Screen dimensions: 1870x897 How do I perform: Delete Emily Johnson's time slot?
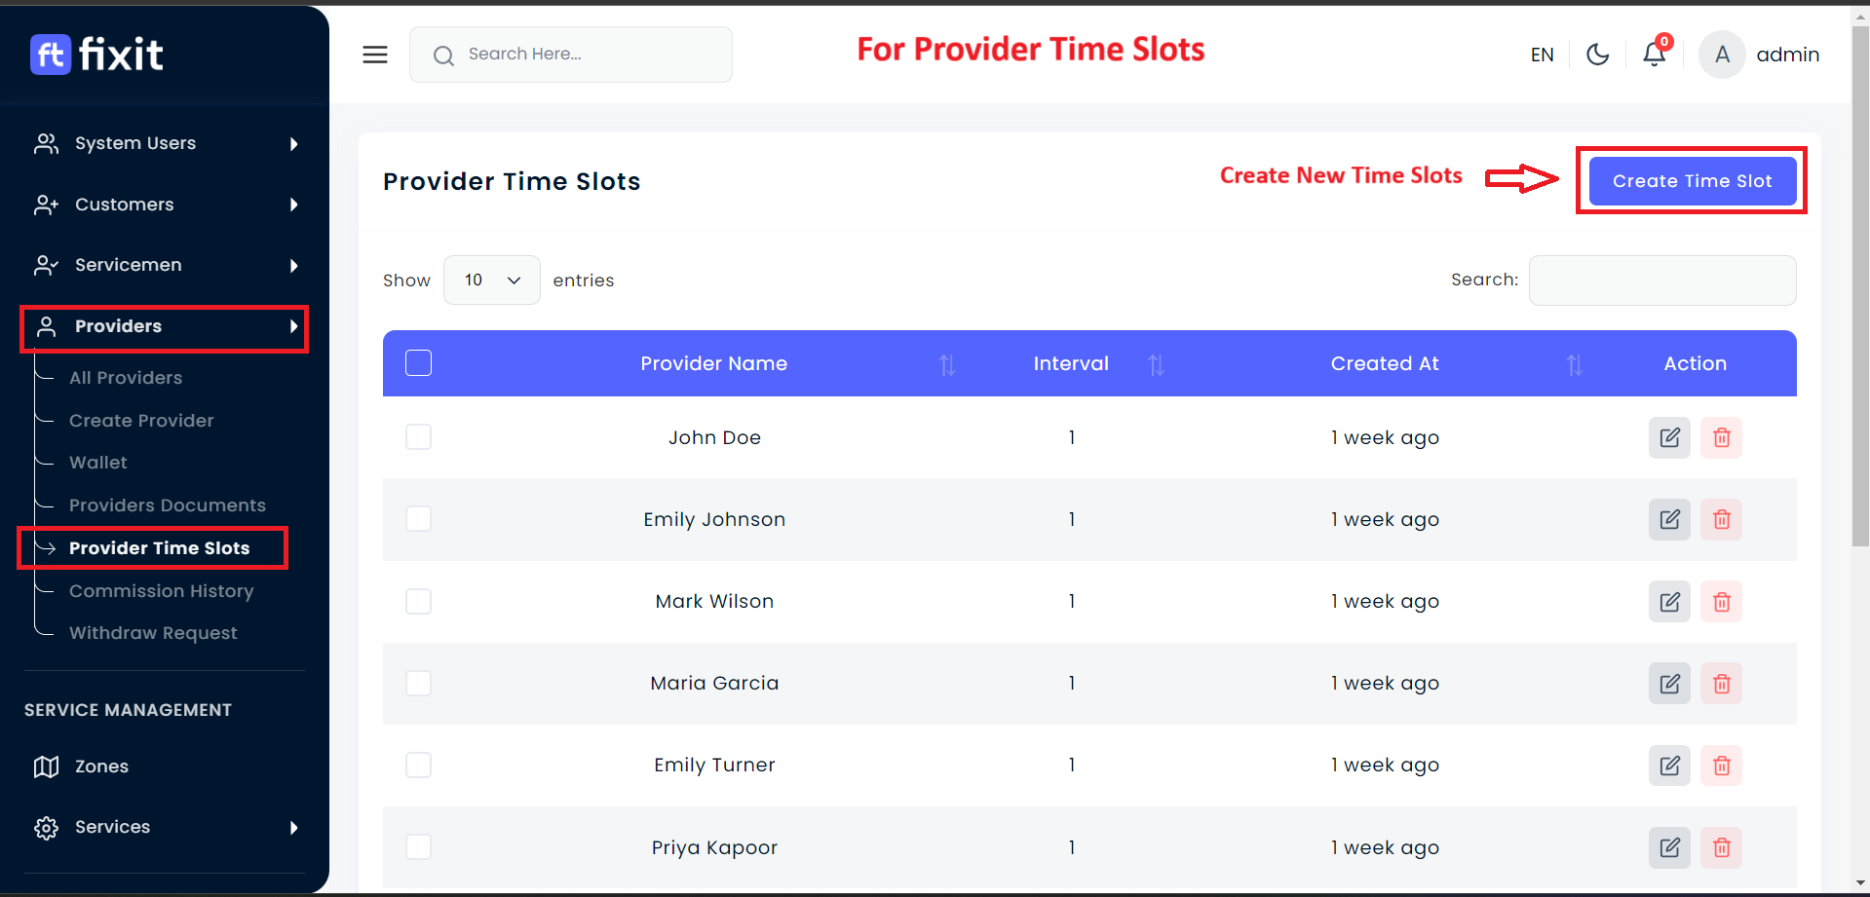[x=1721, y=519]
